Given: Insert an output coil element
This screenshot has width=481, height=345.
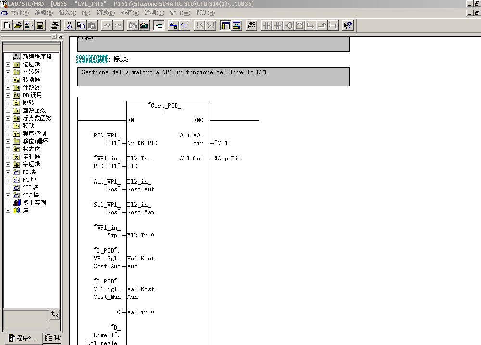Looking at the screenshot, I should coord(289,25).
